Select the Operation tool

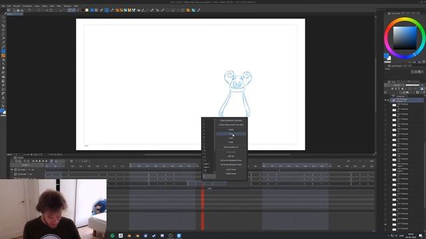[3, 26]
